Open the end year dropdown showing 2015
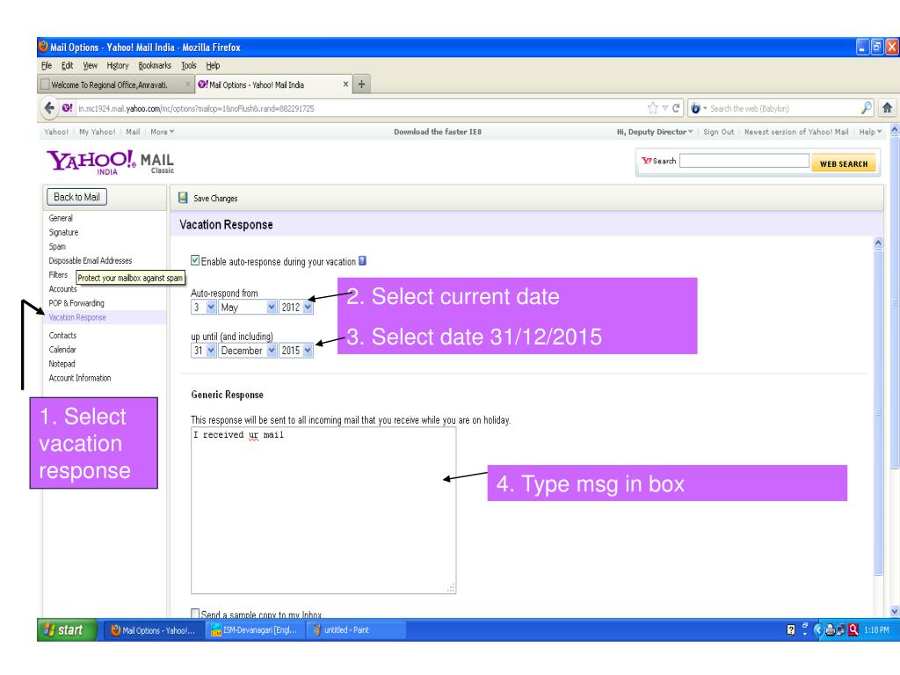The height and width of the screenshot is (675, 900). click(296, 350)
